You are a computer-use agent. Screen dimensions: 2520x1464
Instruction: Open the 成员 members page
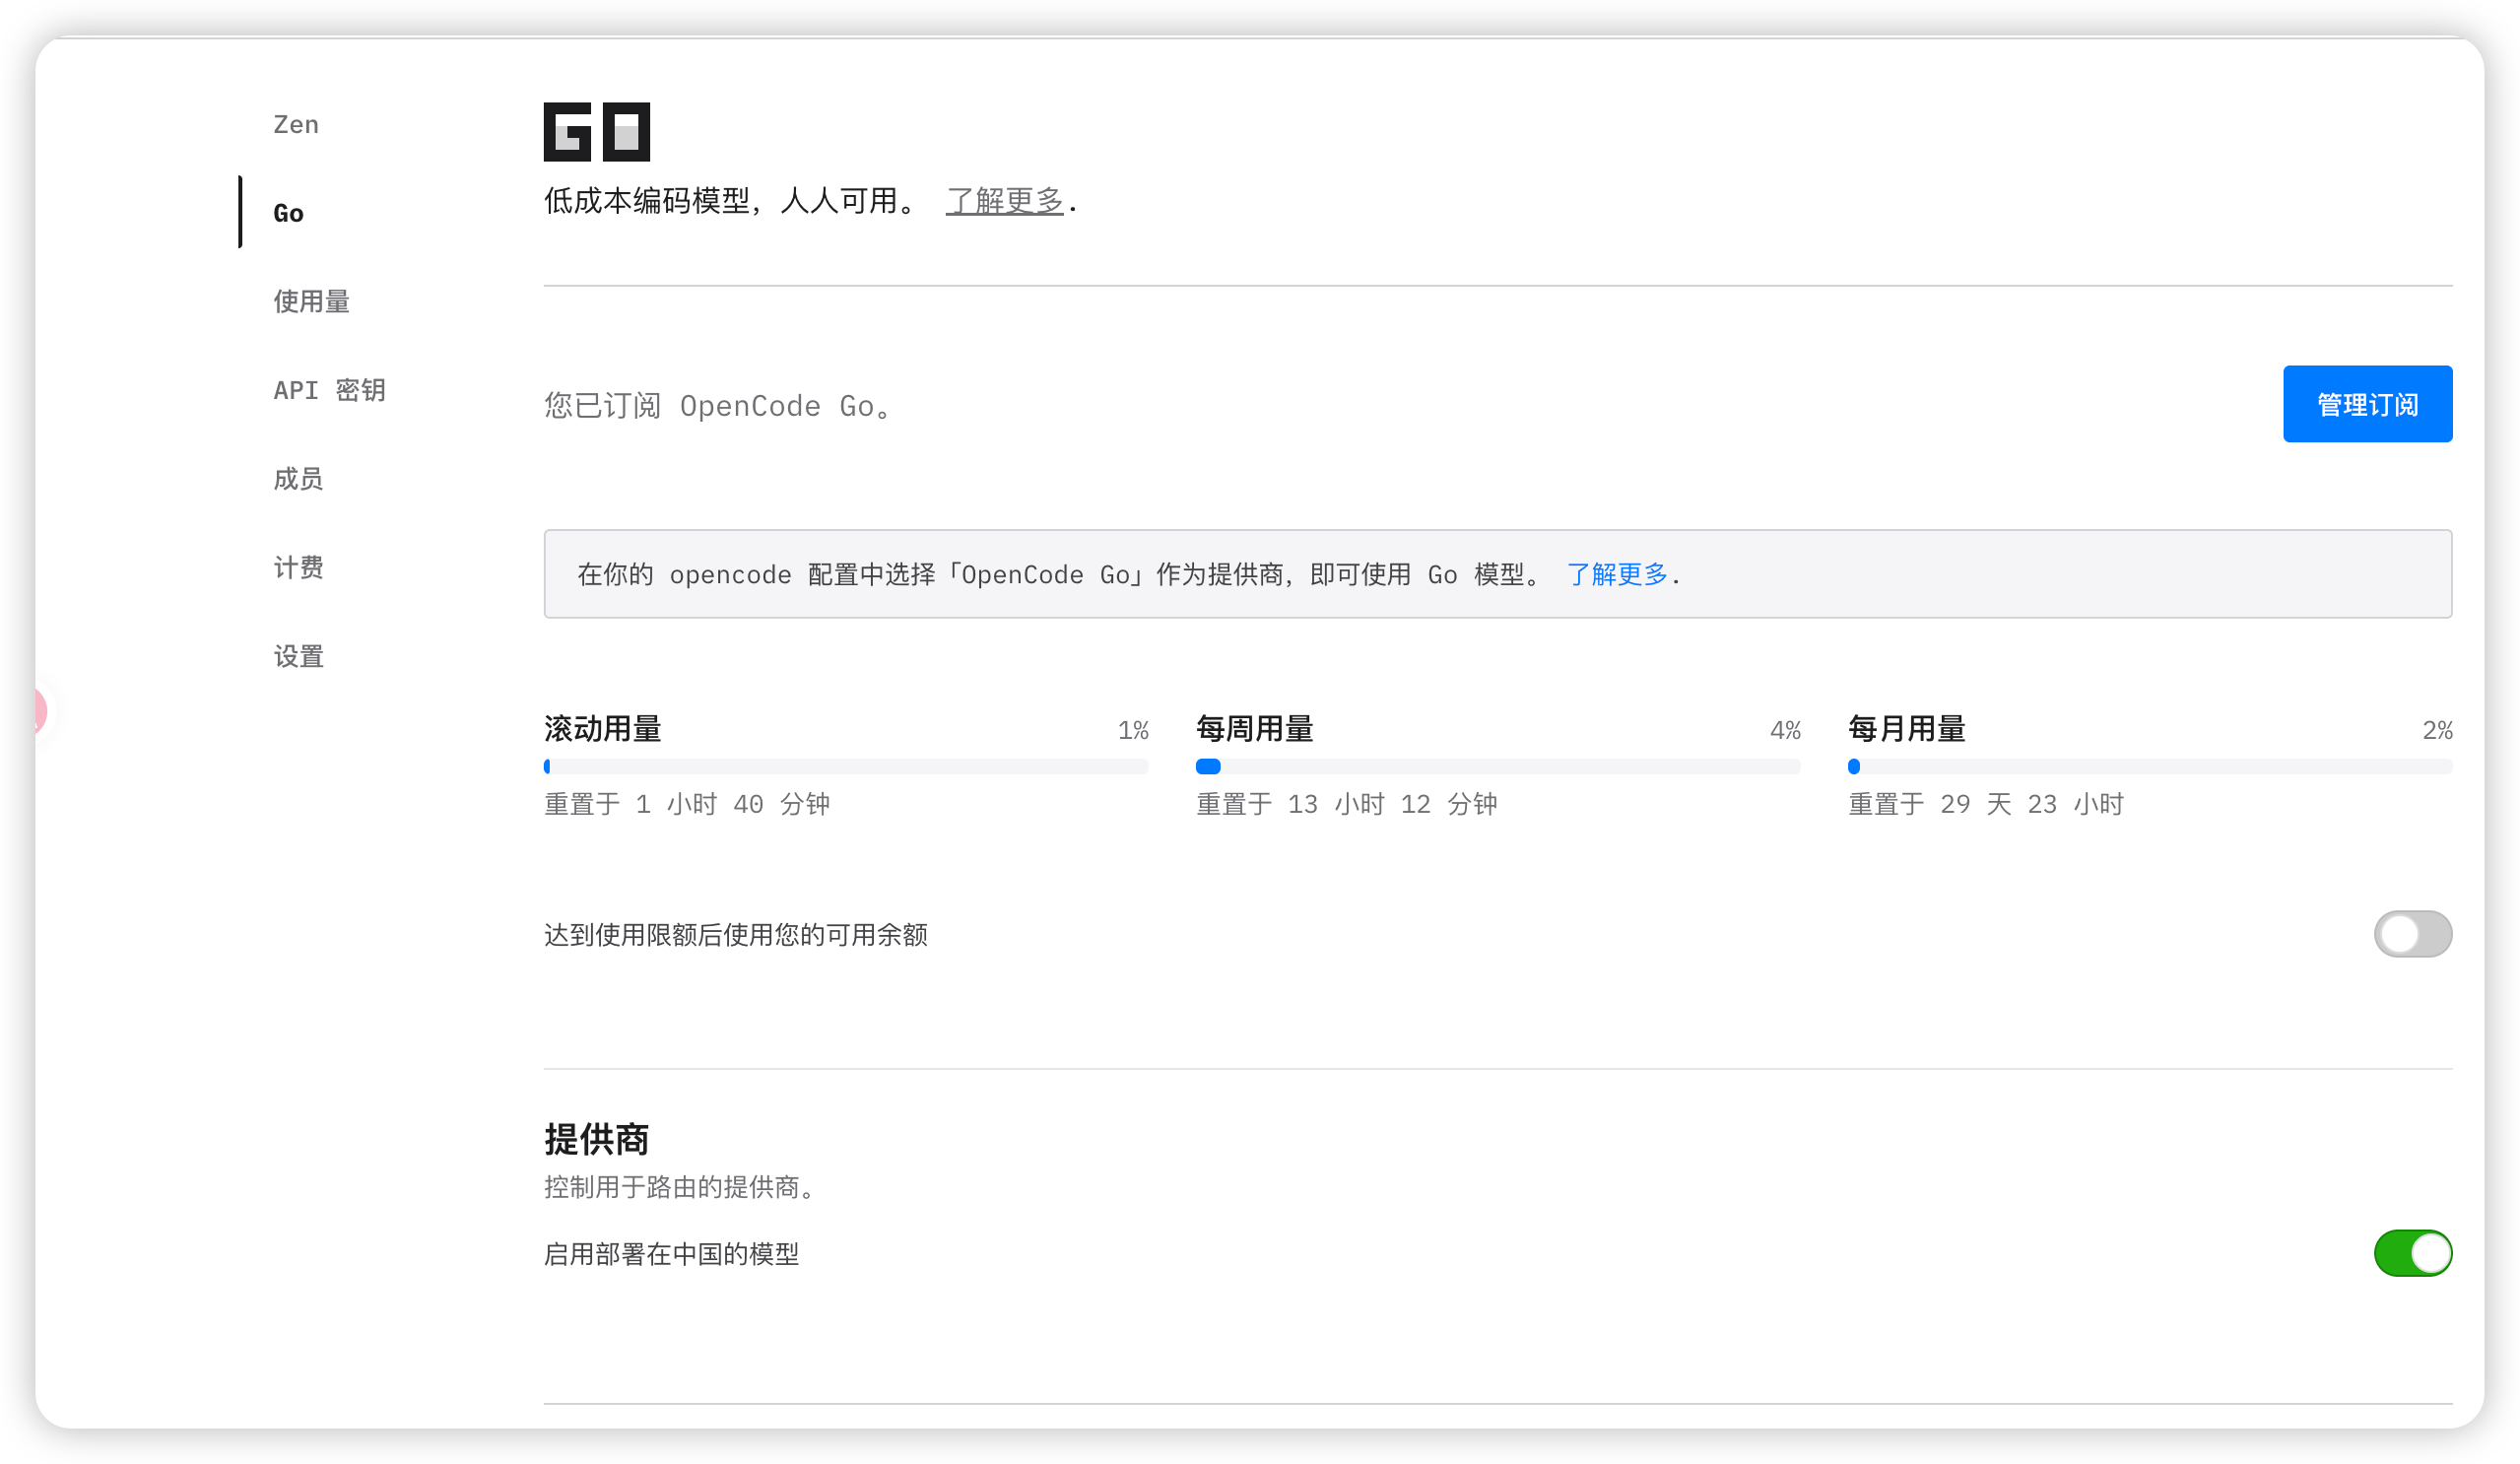[x=298, y=478]
